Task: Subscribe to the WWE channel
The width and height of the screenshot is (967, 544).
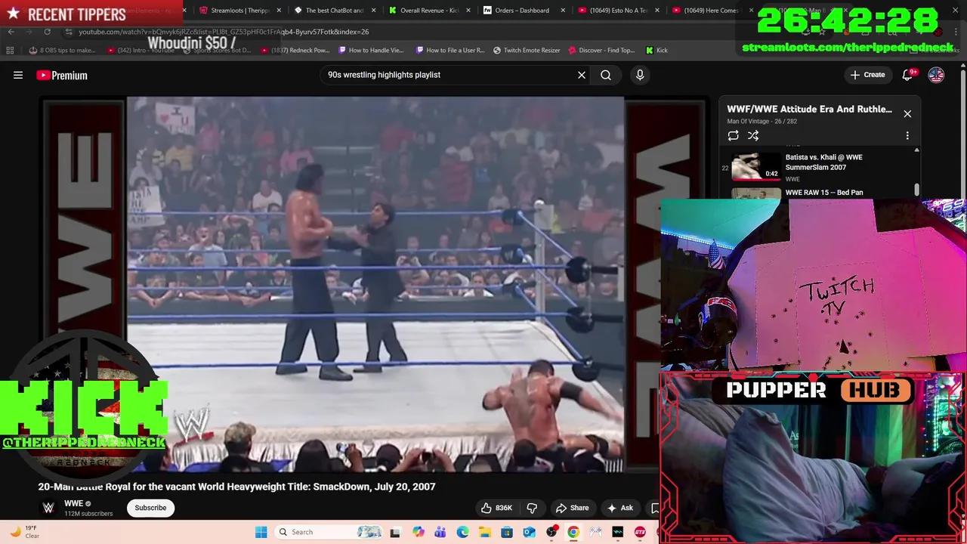Action: click(x=150, y=508)
